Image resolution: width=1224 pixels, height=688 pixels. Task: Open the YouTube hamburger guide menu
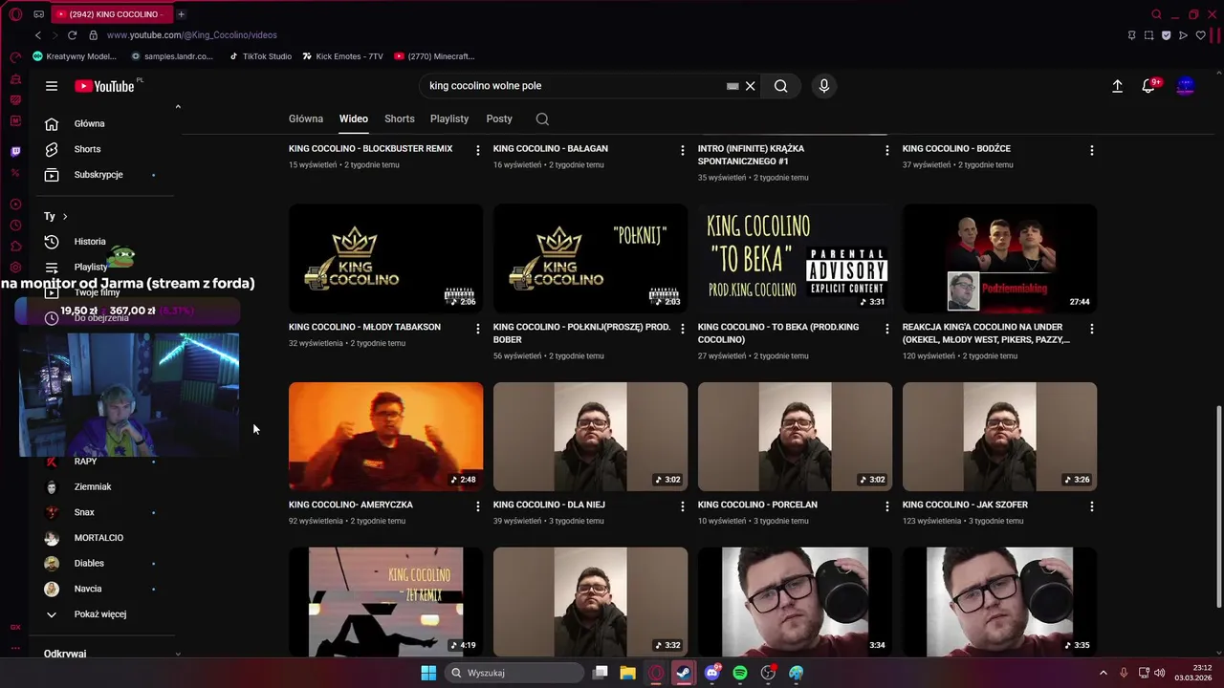[x=52, y=86]
